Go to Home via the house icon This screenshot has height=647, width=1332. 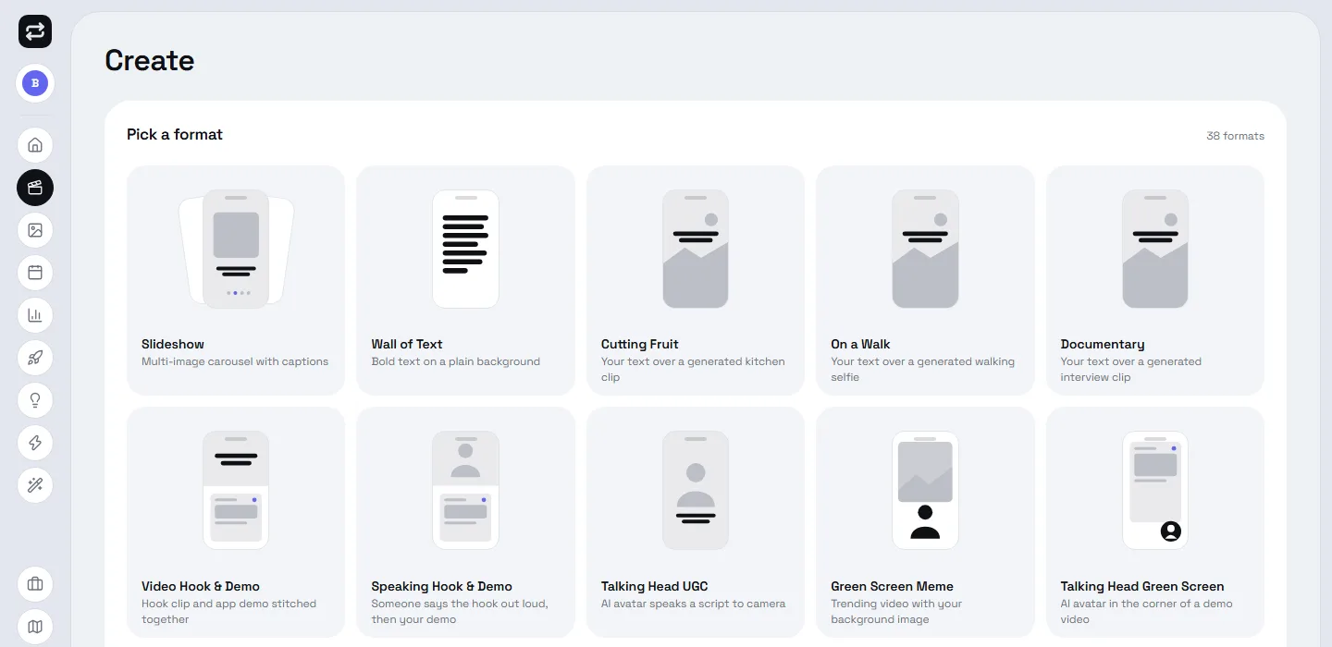point(35,145)
